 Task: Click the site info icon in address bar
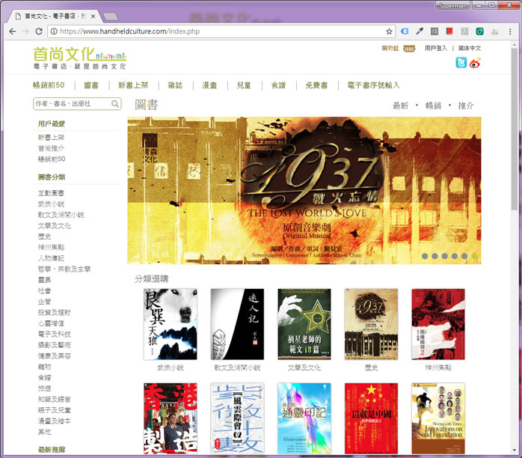point(54,31)
